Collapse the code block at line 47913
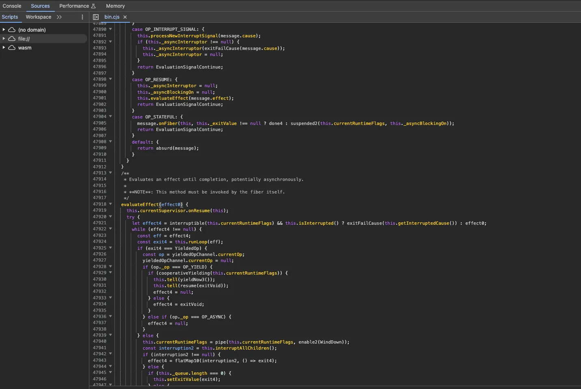581x389 pixels. click(x=110, y=173)
